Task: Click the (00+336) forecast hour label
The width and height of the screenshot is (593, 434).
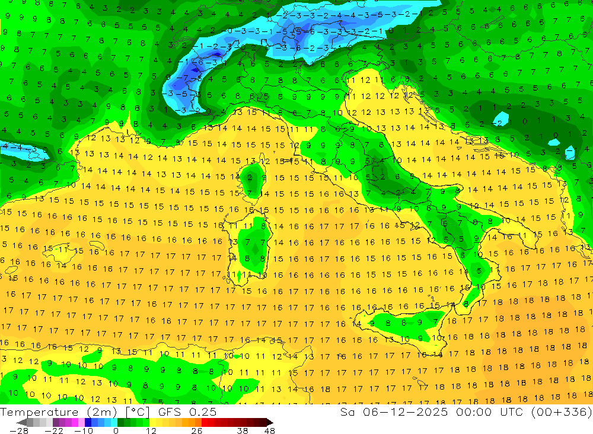Action: (562, 412)
